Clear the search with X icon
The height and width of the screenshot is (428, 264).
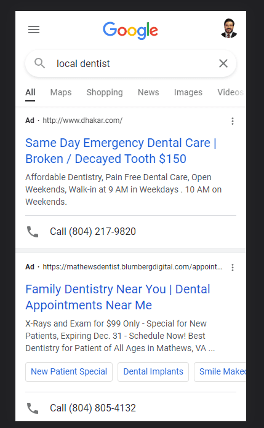(x=223, y=63)
